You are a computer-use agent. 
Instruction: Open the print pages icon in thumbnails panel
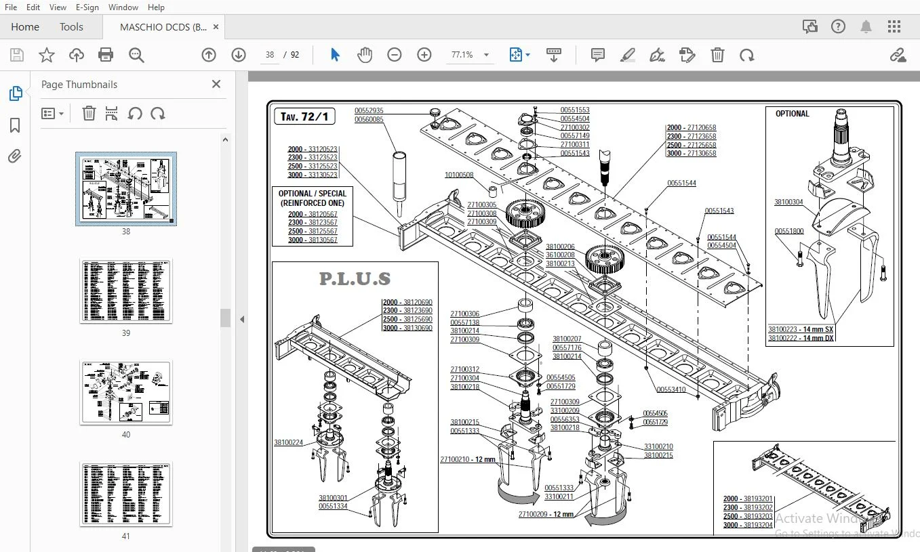[x=112, y=113]
